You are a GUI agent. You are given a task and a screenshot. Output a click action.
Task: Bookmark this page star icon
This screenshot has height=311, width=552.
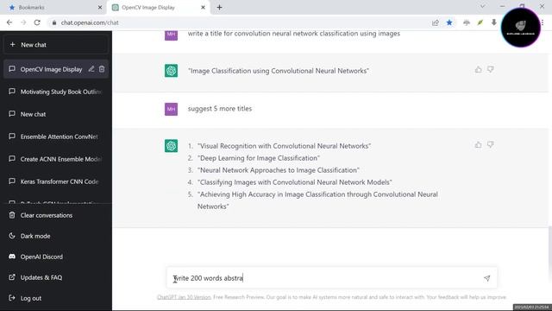click(449, 22)
